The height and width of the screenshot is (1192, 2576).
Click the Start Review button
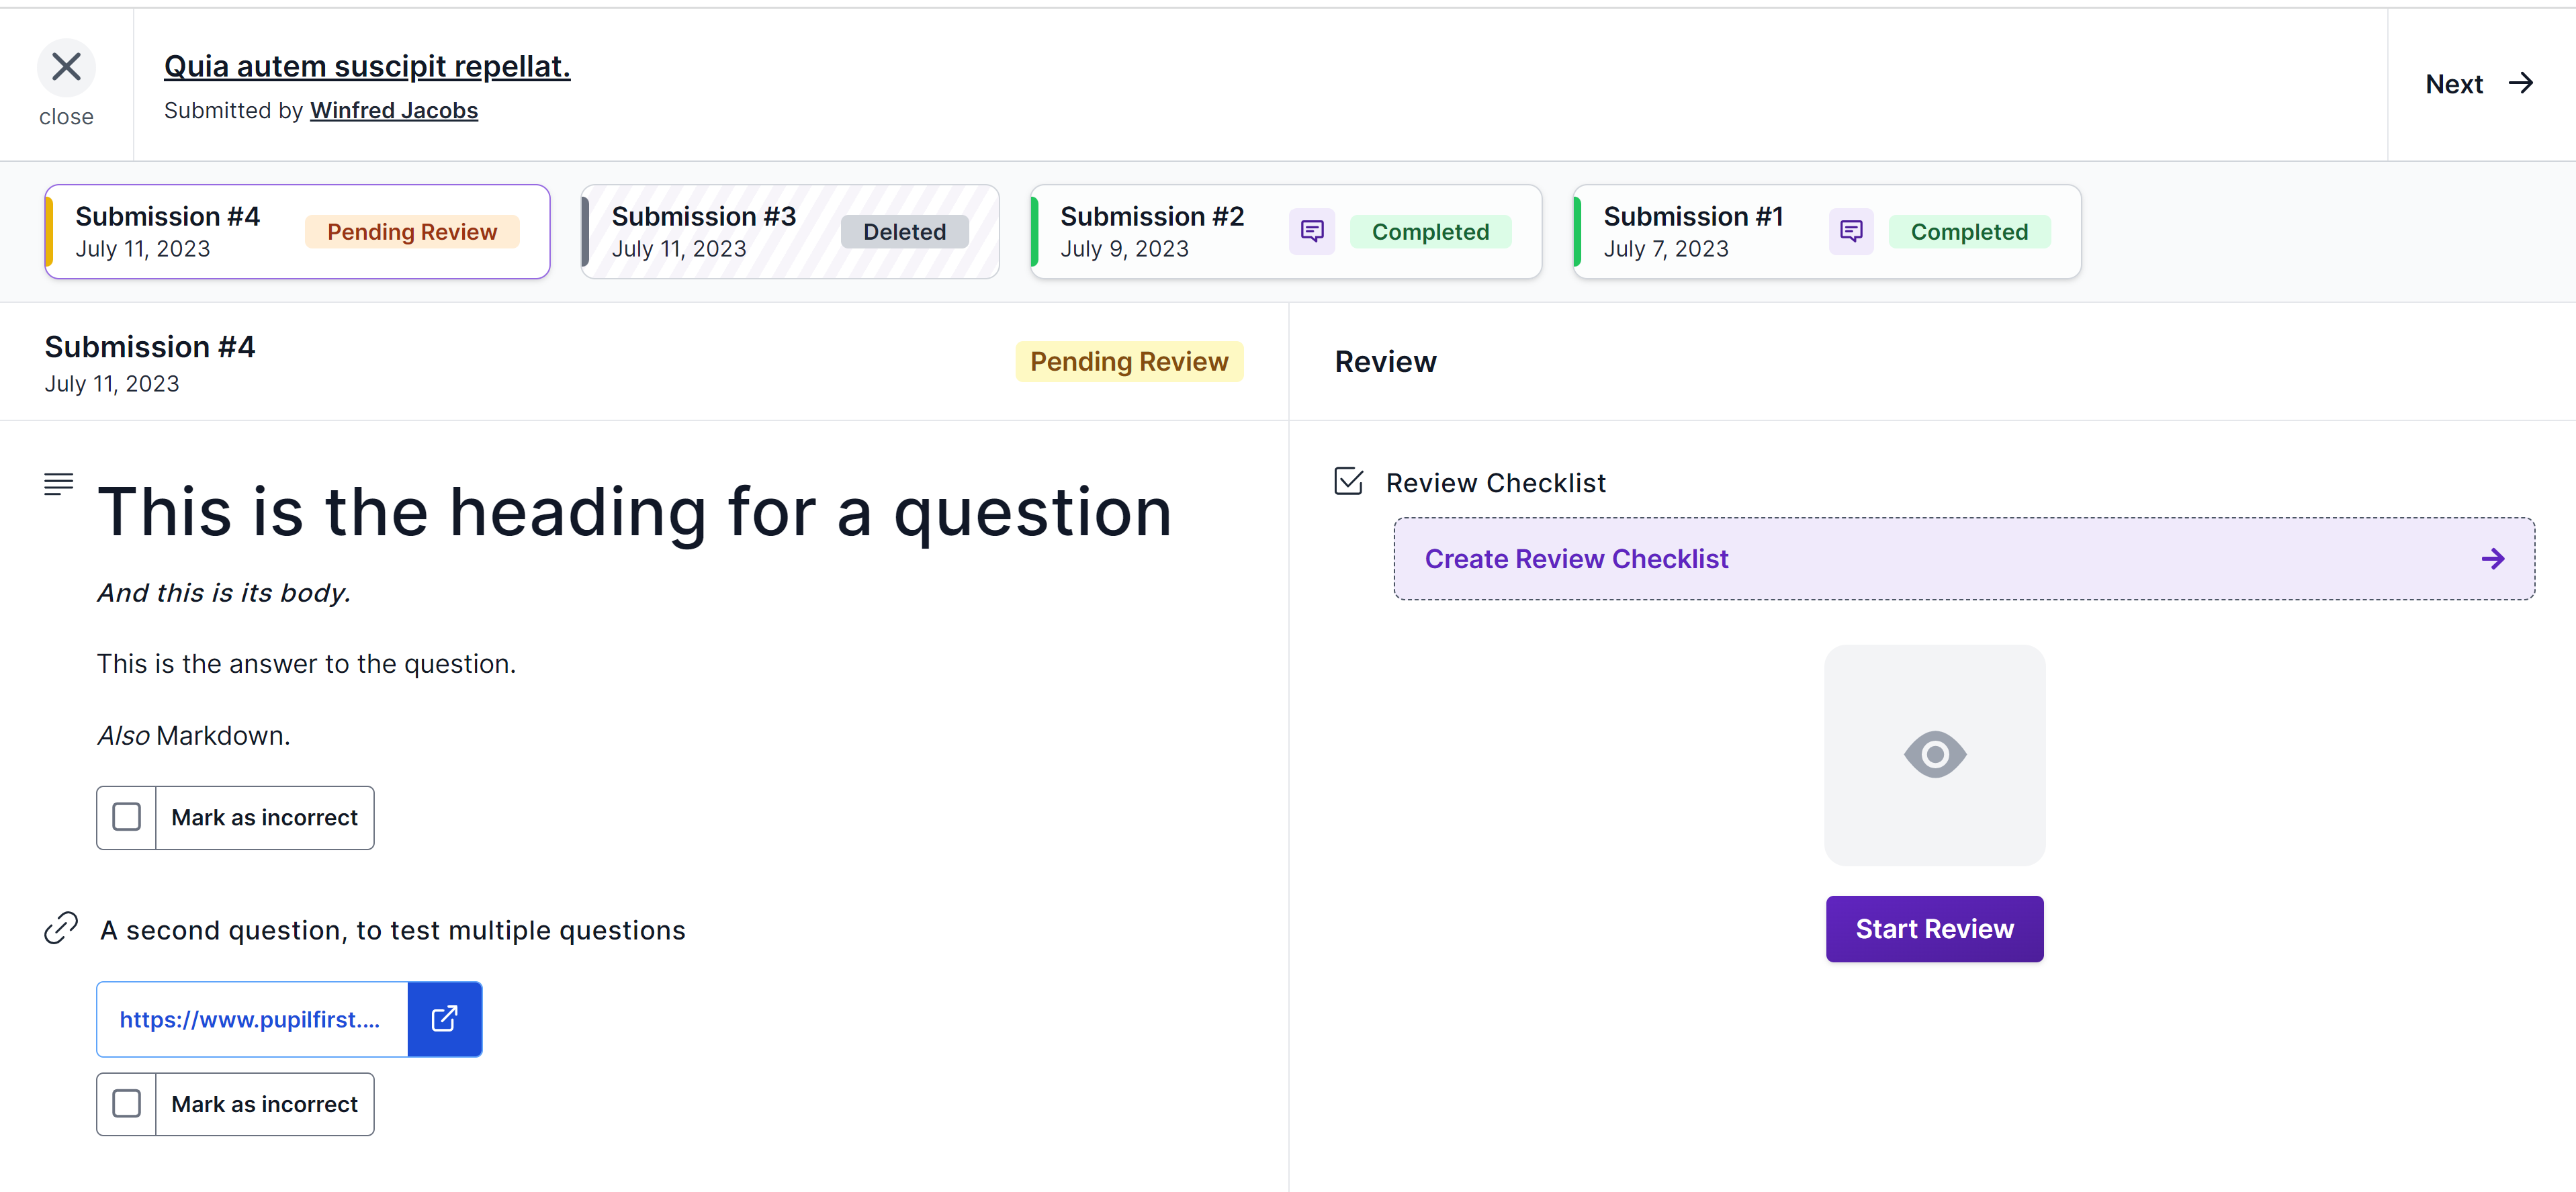pos(1934,928)
